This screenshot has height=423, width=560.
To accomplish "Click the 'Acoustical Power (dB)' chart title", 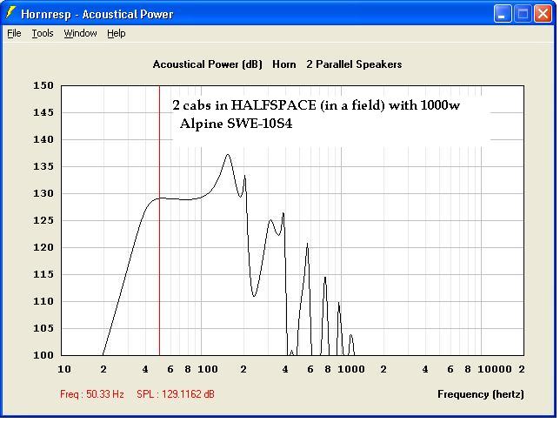I will click(207, 64).
